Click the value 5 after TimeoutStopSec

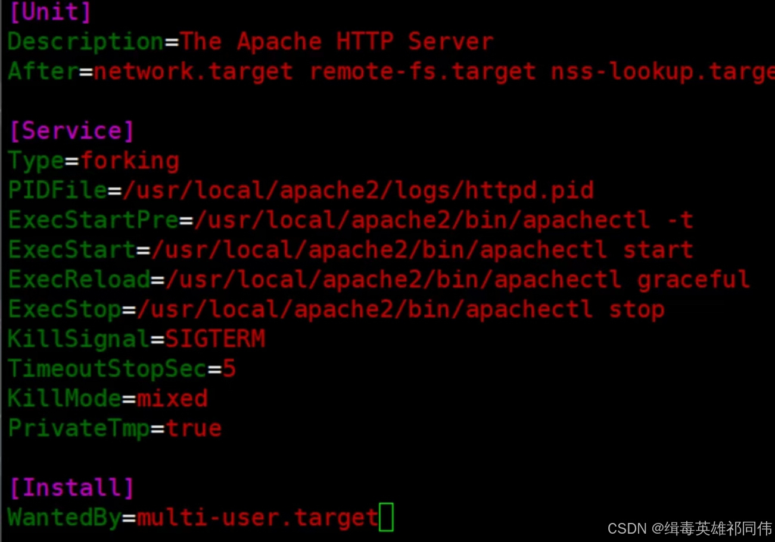point(229,369)
